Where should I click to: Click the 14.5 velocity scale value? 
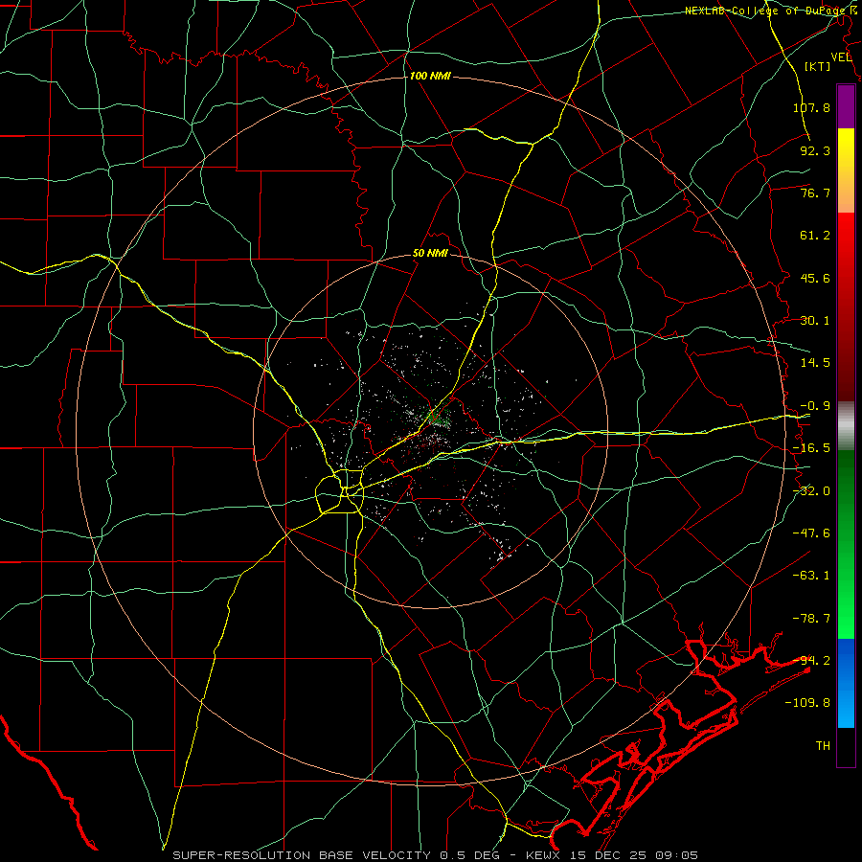(815, 363)
